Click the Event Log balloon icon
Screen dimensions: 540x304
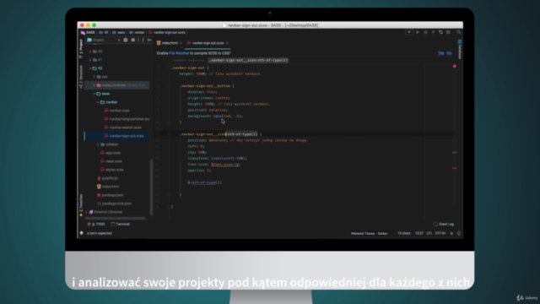(435, 224)
